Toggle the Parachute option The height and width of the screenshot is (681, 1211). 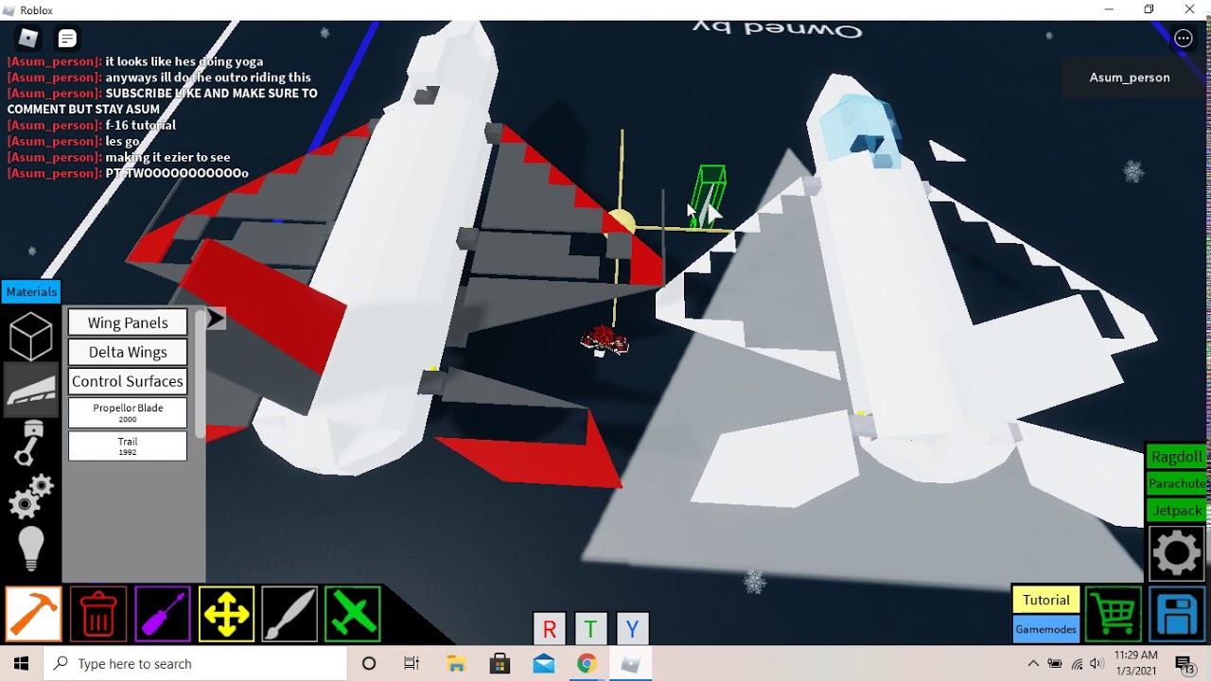1176,483
